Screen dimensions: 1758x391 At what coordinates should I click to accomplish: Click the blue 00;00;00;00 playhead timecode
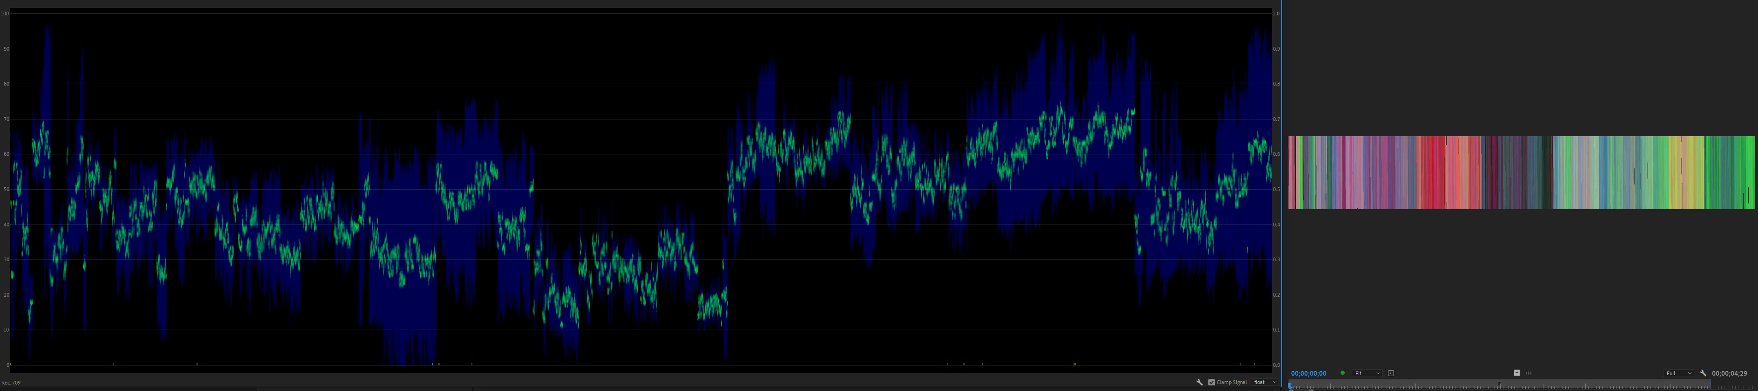pos(1308,373)
